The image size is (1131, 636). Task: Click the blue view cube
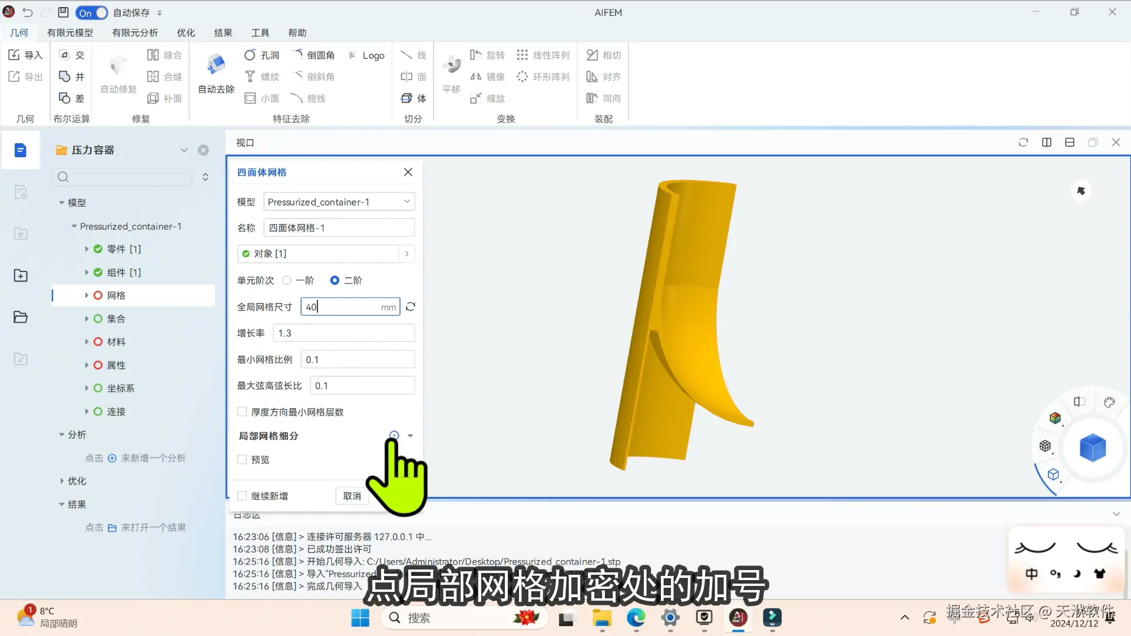coord(1092,448)
